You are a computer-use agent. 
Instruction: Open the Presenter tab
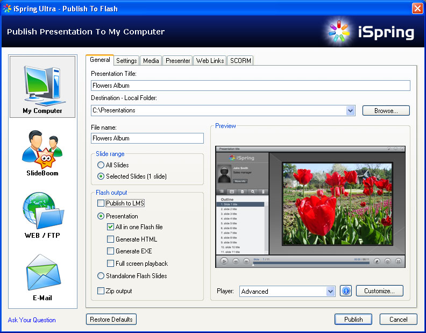click(177, 61)
